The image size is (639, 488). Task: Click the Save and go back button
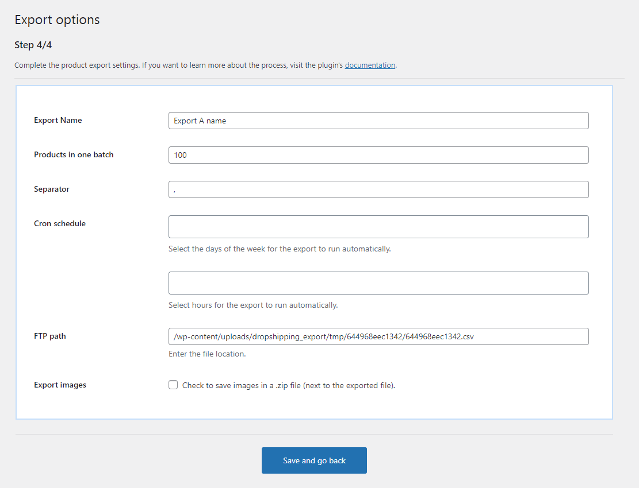314,460
